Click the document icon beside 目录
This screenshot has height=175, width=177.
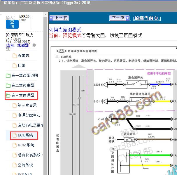tap(15, 66)
